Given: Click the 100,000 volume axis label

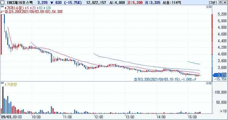Looking at the screenshot, I should [221, 92].
